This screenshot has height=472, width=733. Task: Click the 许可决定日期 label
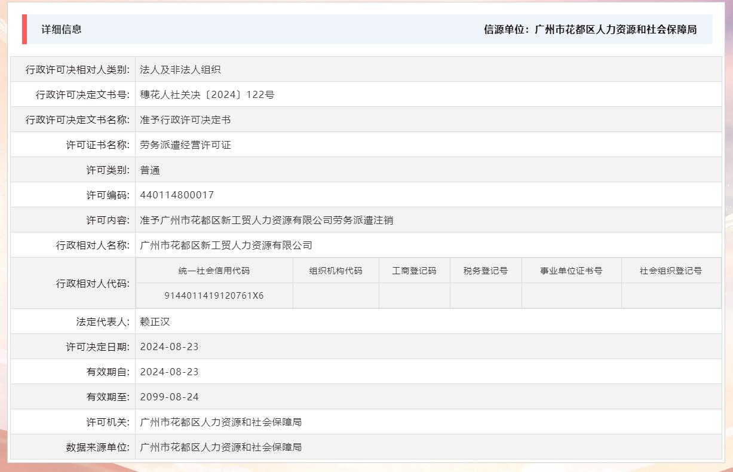pyautogui.click(x=98, y=347)
